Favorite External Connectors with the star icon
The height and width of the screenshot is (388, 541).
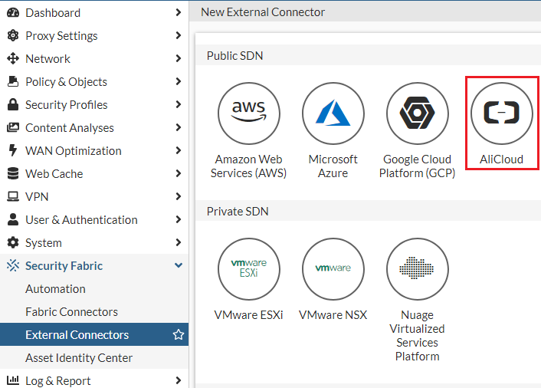[179, 335]
